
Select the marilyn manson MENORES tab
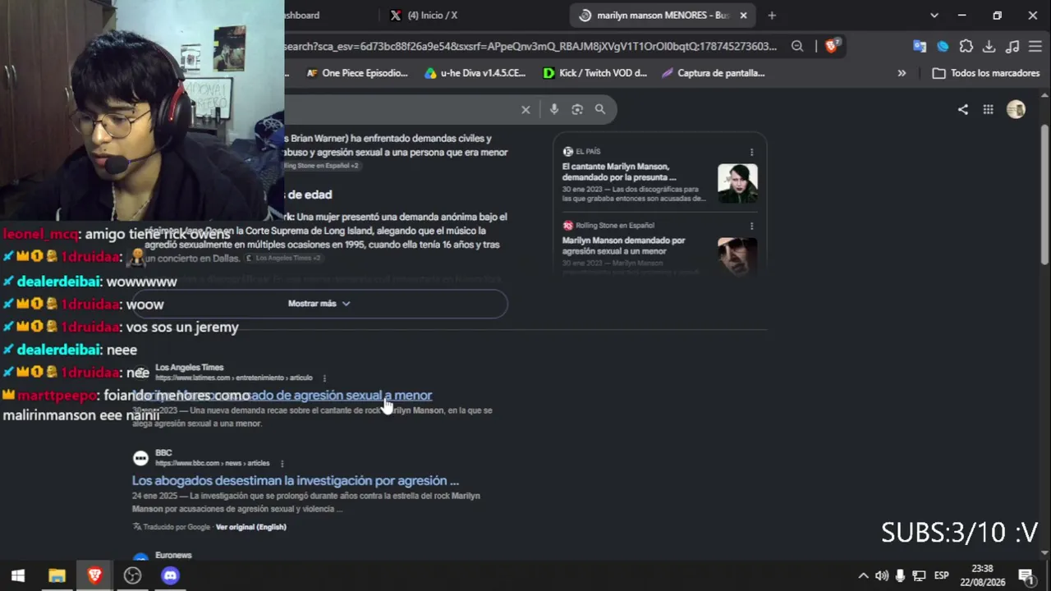point(662,15)
